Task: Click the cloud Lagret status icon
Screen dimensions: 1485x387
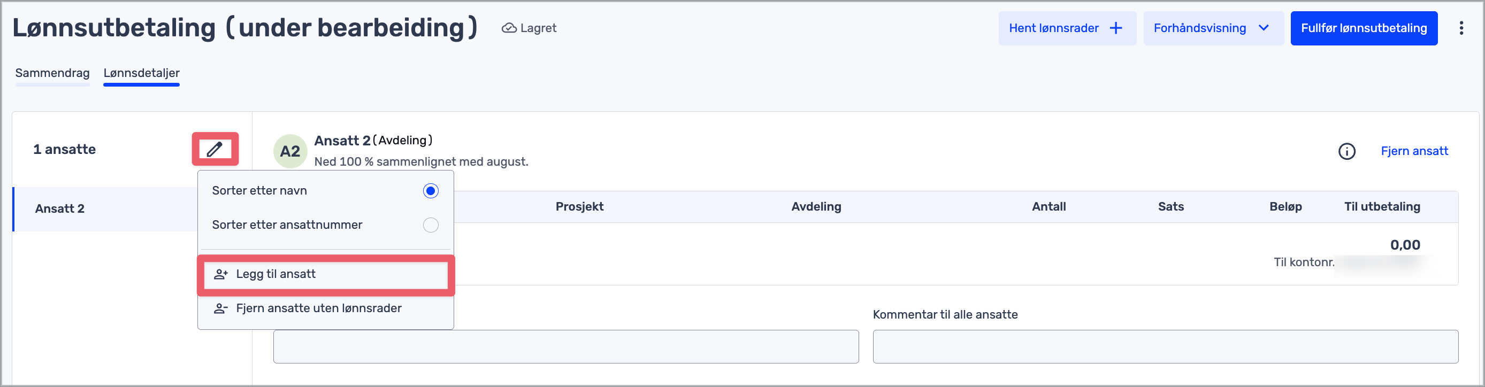Action: 508,28
